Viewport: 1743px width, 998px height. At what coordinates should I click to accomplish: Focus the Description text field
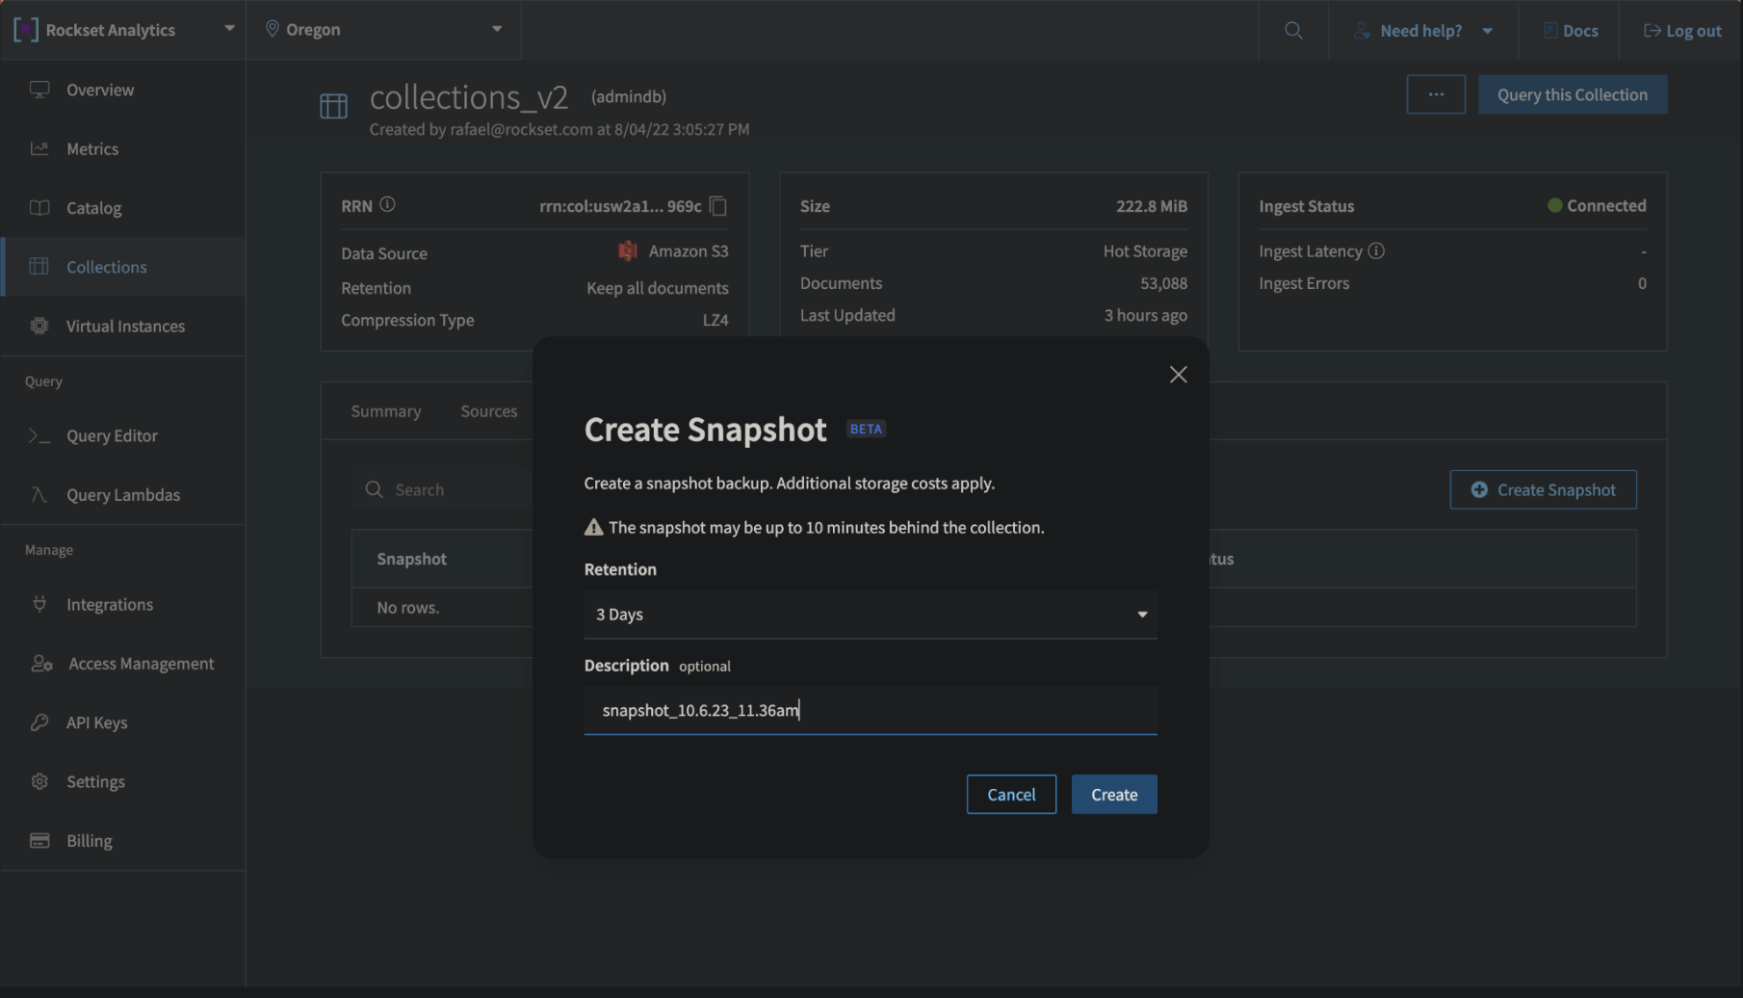coord(871,710)
